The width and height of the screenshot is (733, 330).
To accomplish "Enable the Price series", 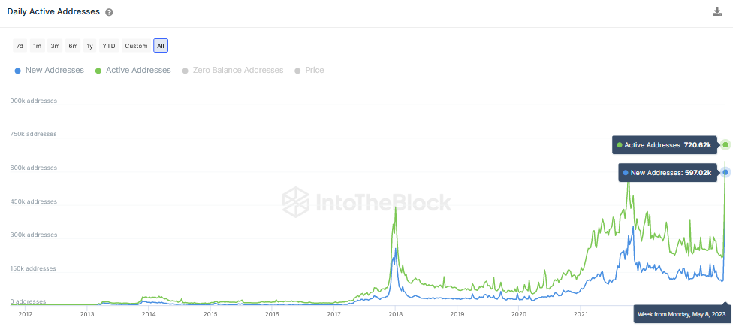I will pos(314,70).
